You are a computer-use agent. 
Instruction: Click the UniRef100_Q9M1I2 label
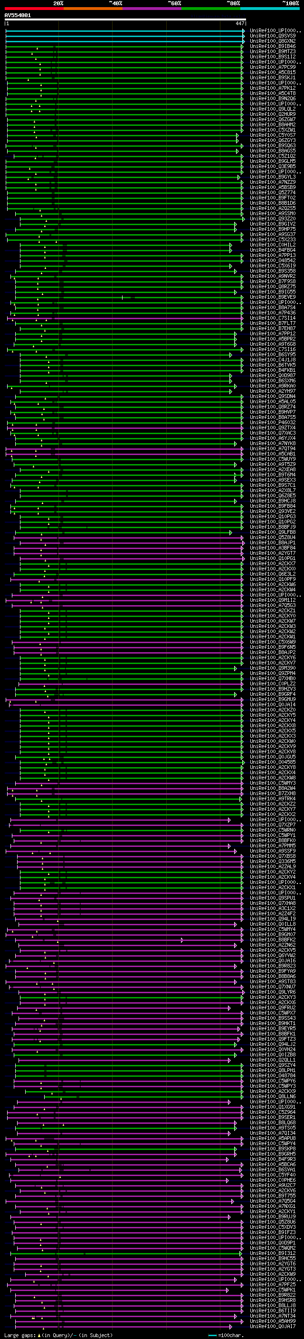tap(273, 600)
